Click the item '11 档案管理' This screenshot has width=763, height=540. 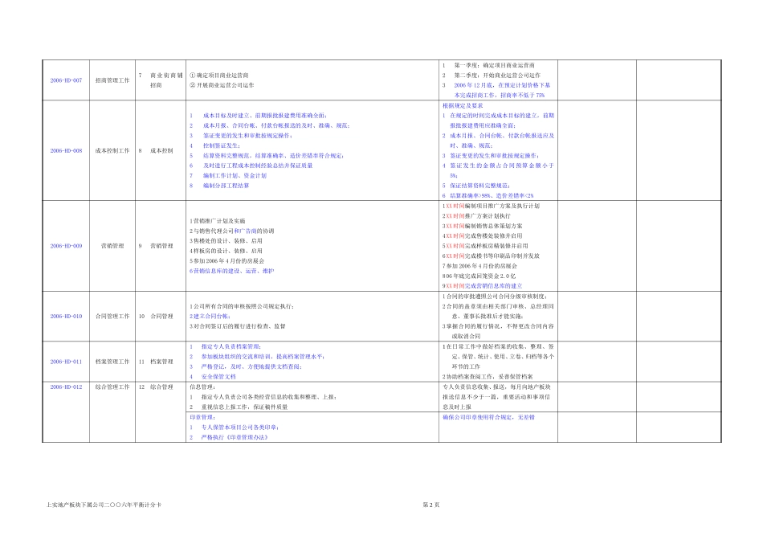(156, 362)
